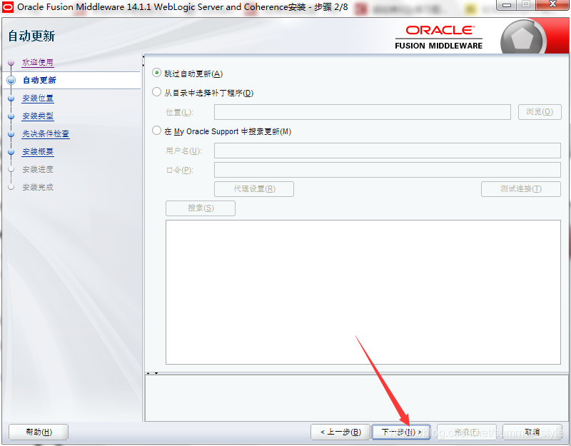Collapse sidebar with the vertical splitter arrows
This screenshot has width=571, height=446.
(143, 61)
